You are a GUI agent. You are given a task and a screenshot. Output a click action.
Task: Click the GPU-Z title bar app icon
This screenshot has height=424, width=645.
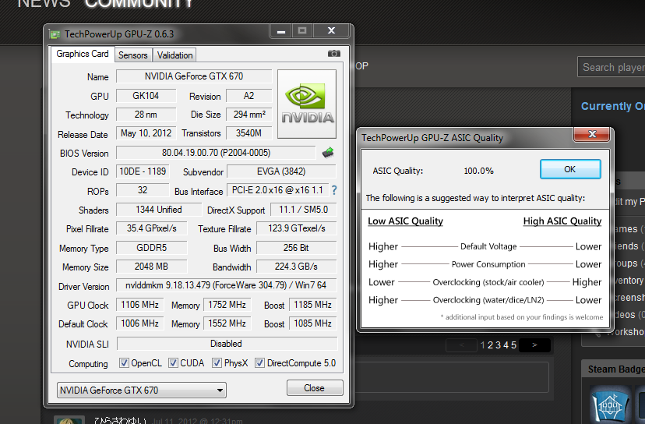[55, 34]
